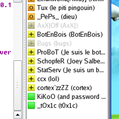This screenshot has width=119, height=119.
Task: Select user Tux (le piti pingouin)
Action: (66, 8)
